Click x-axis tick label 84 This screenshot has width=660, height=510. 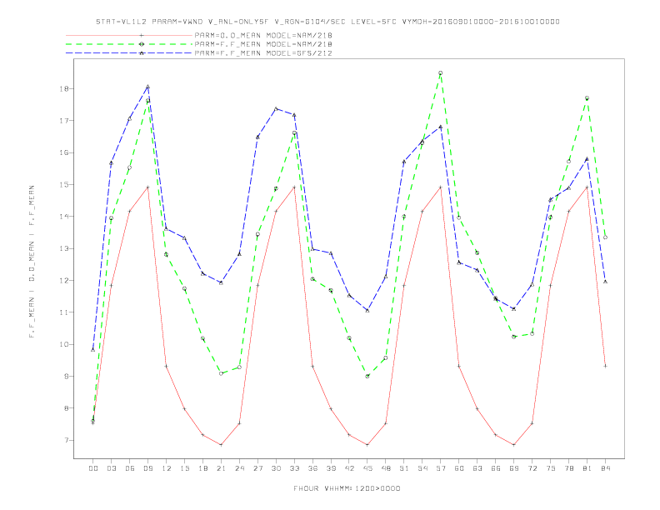[x=605, y=468]
